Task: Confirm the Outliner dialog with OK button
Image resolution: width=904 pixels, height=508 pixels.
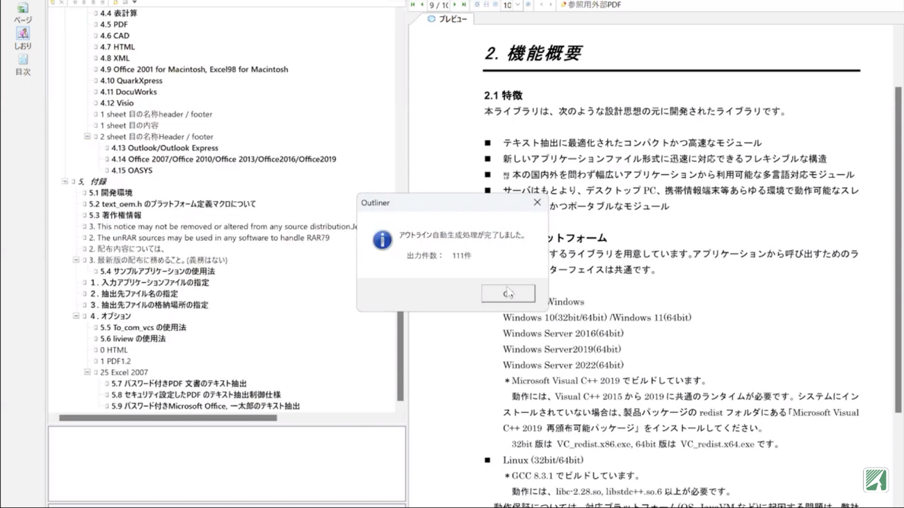Action: point(508,293)
